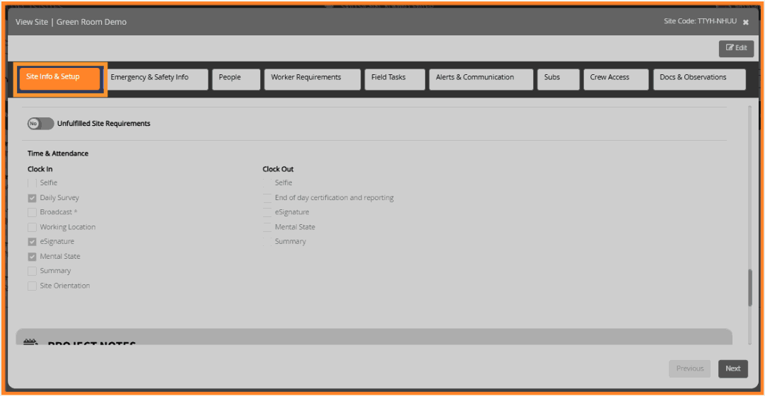
Task: Toggle Clock In Mental State checkbox
Action: click(x=33, y=257)
